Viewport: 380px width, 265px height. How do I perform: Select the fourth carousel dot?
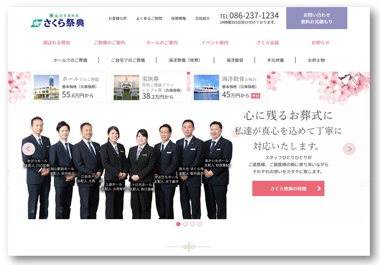(x=200, y=224)
